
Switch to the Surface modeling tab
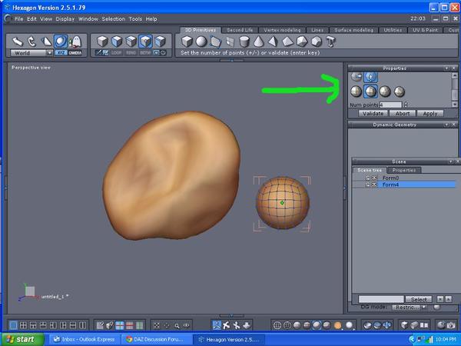(353, 30)
